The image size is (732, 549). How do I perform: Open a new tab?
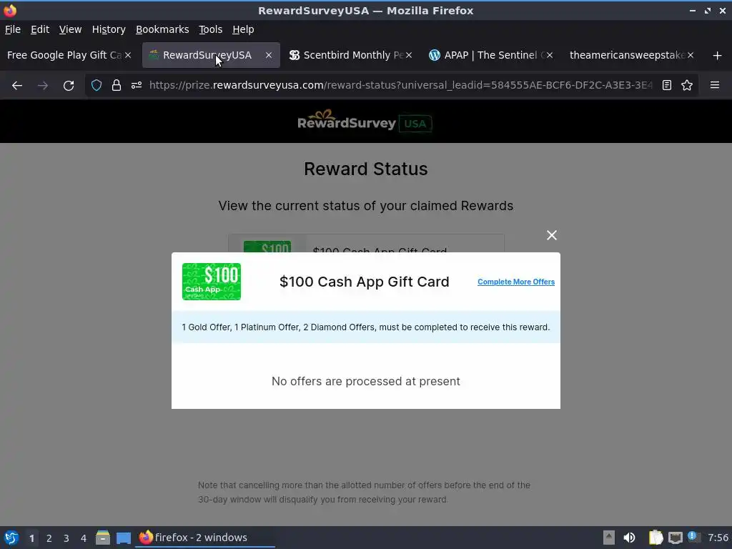click(x=718, y=56)
